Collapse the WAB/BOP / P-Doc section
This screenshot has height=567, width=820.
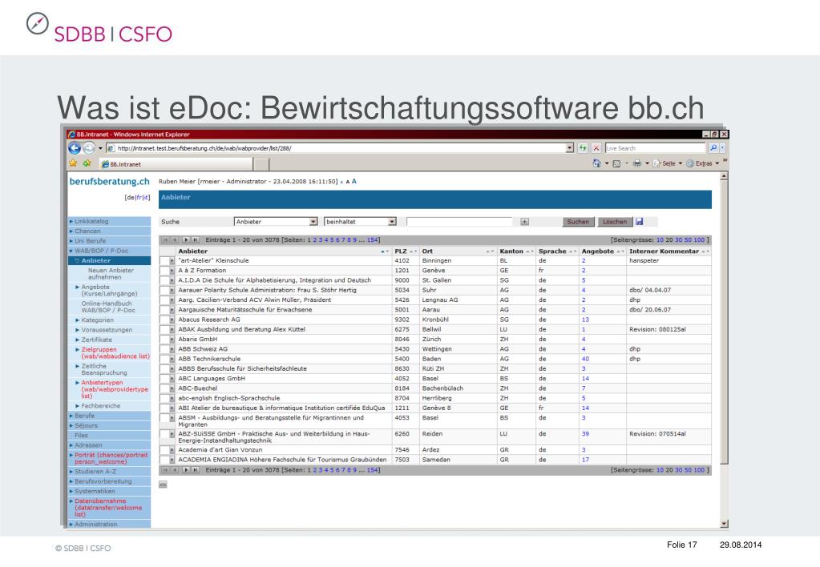[x=109, y=251]
